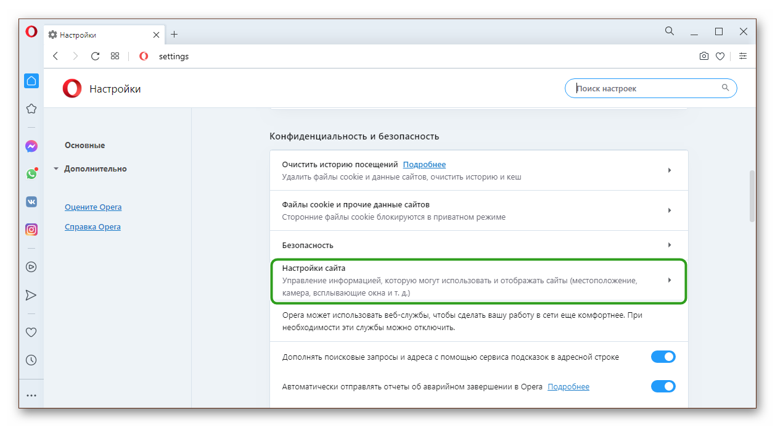Expand the Безопасность row arrow
Screen dimensions: 775x427
670,245
